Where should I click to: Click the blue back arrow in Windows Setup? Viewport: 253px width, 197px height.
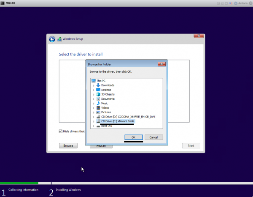tap(52, 39)
